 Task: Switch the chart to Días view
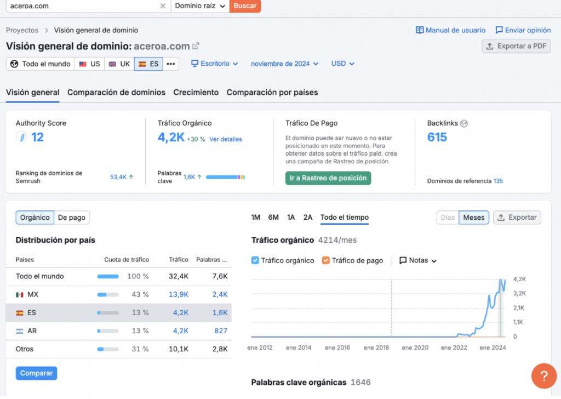coord(448,218)
